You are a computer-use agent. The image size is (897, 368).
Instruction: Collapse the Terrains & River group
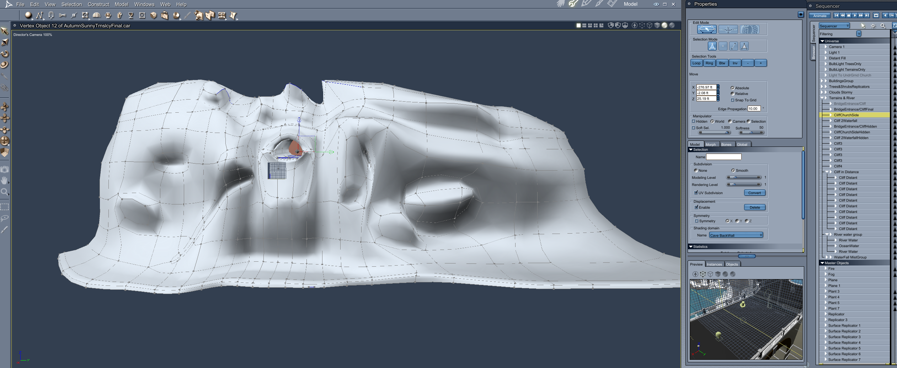822,98
